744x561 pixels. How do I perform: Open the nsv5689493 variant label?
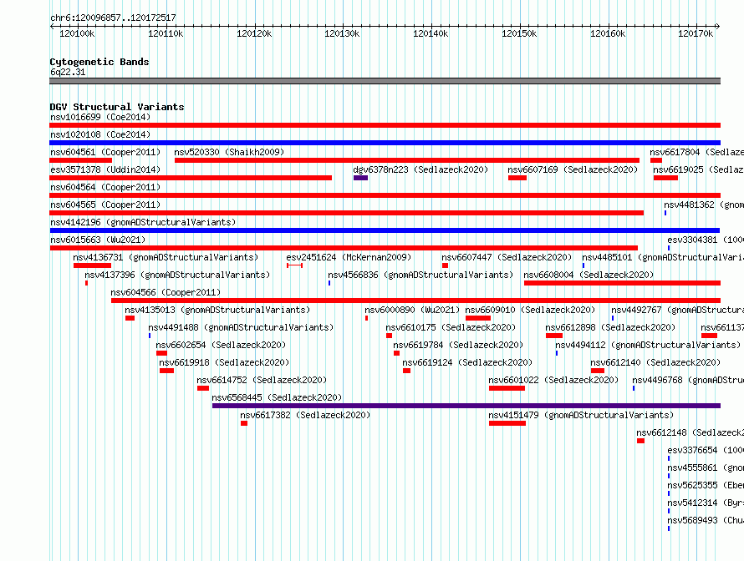coord(706,520)
